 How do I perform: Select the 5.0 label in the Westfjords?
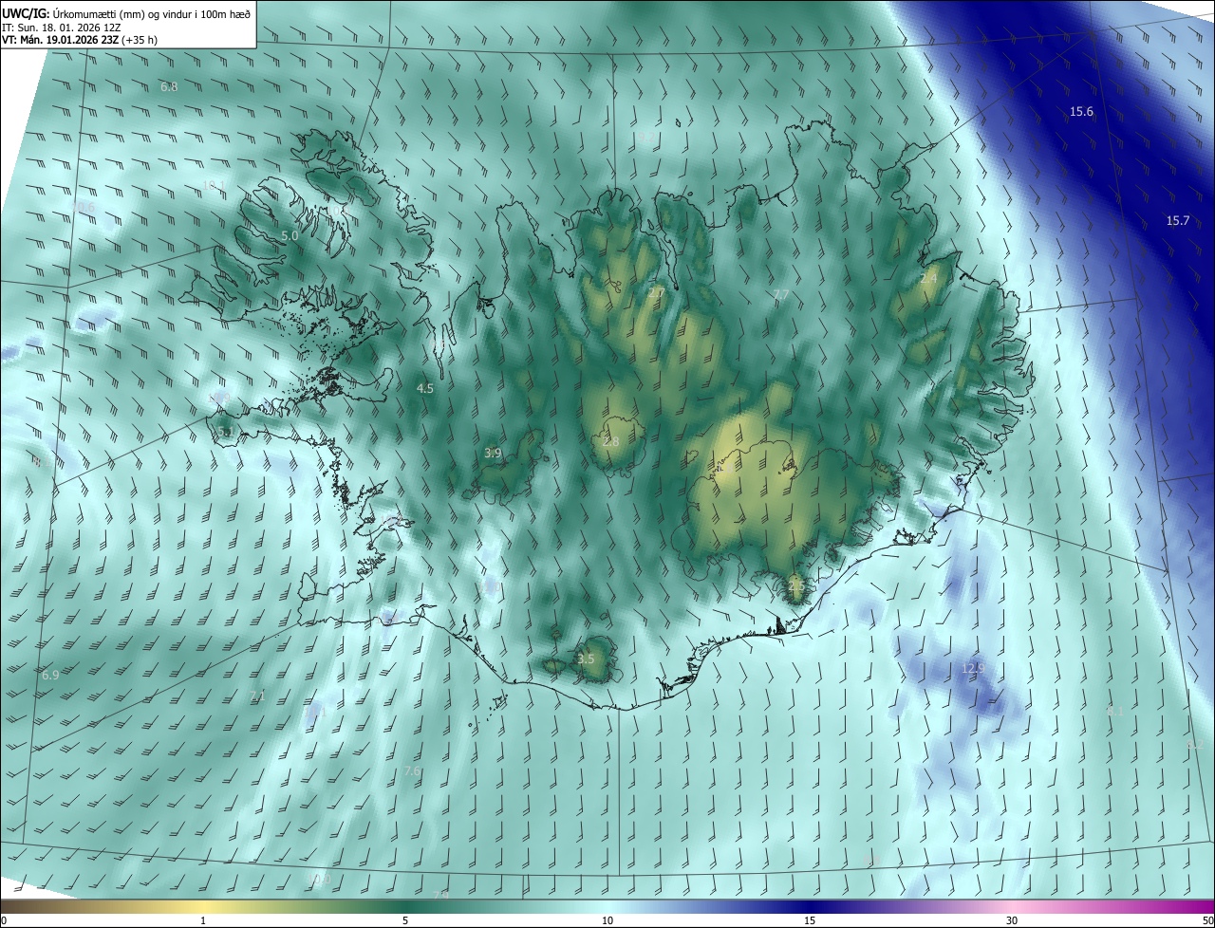click(290, 235)
